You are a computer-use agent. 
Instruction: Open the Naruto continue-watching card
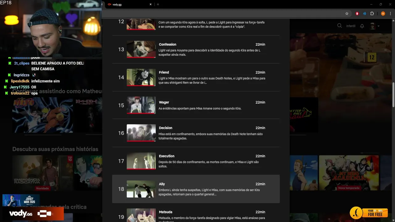coord(43,115)
